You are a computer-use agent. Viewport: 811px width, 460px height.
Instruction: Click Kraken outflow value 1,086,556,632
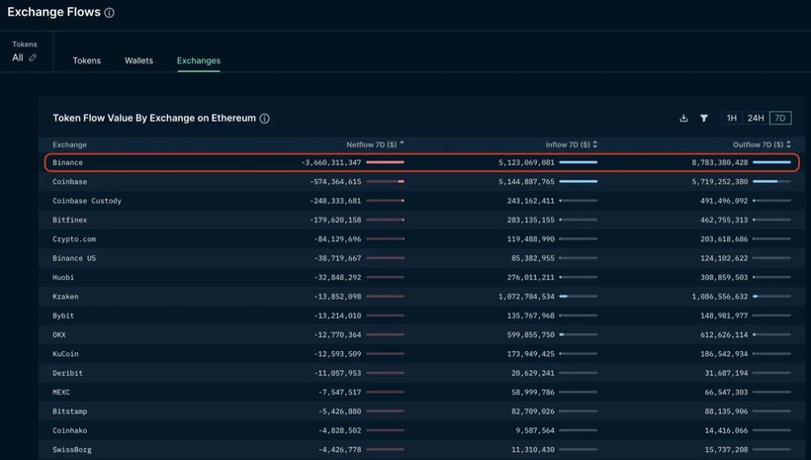(719, 297)
